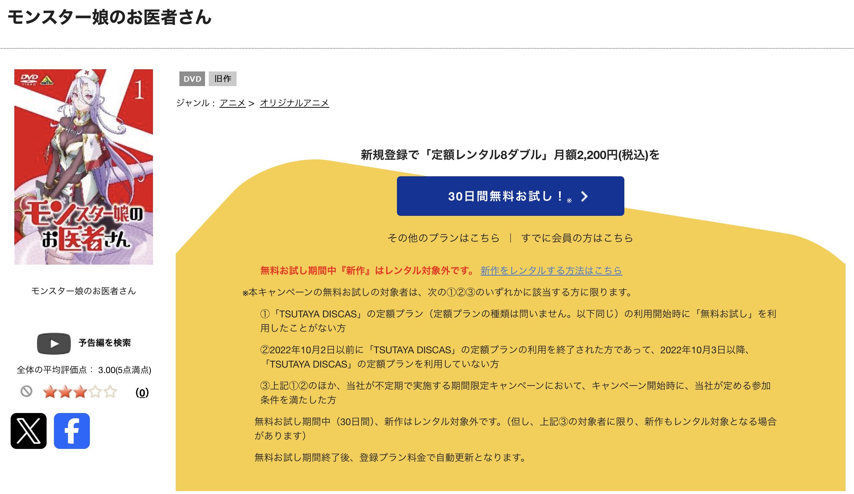Click the ※本キャンペーンの無料お試しの対象者 paragraph
This screenshot has width=854, height=494.
pos(438,292)
